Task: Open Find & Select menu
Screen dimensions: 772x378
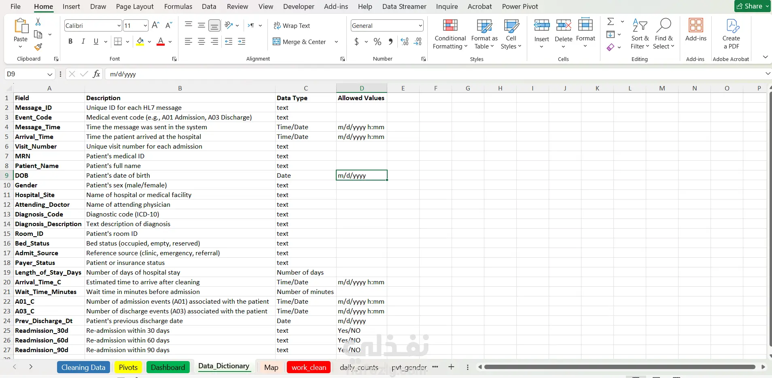Action: click(664, 34)
